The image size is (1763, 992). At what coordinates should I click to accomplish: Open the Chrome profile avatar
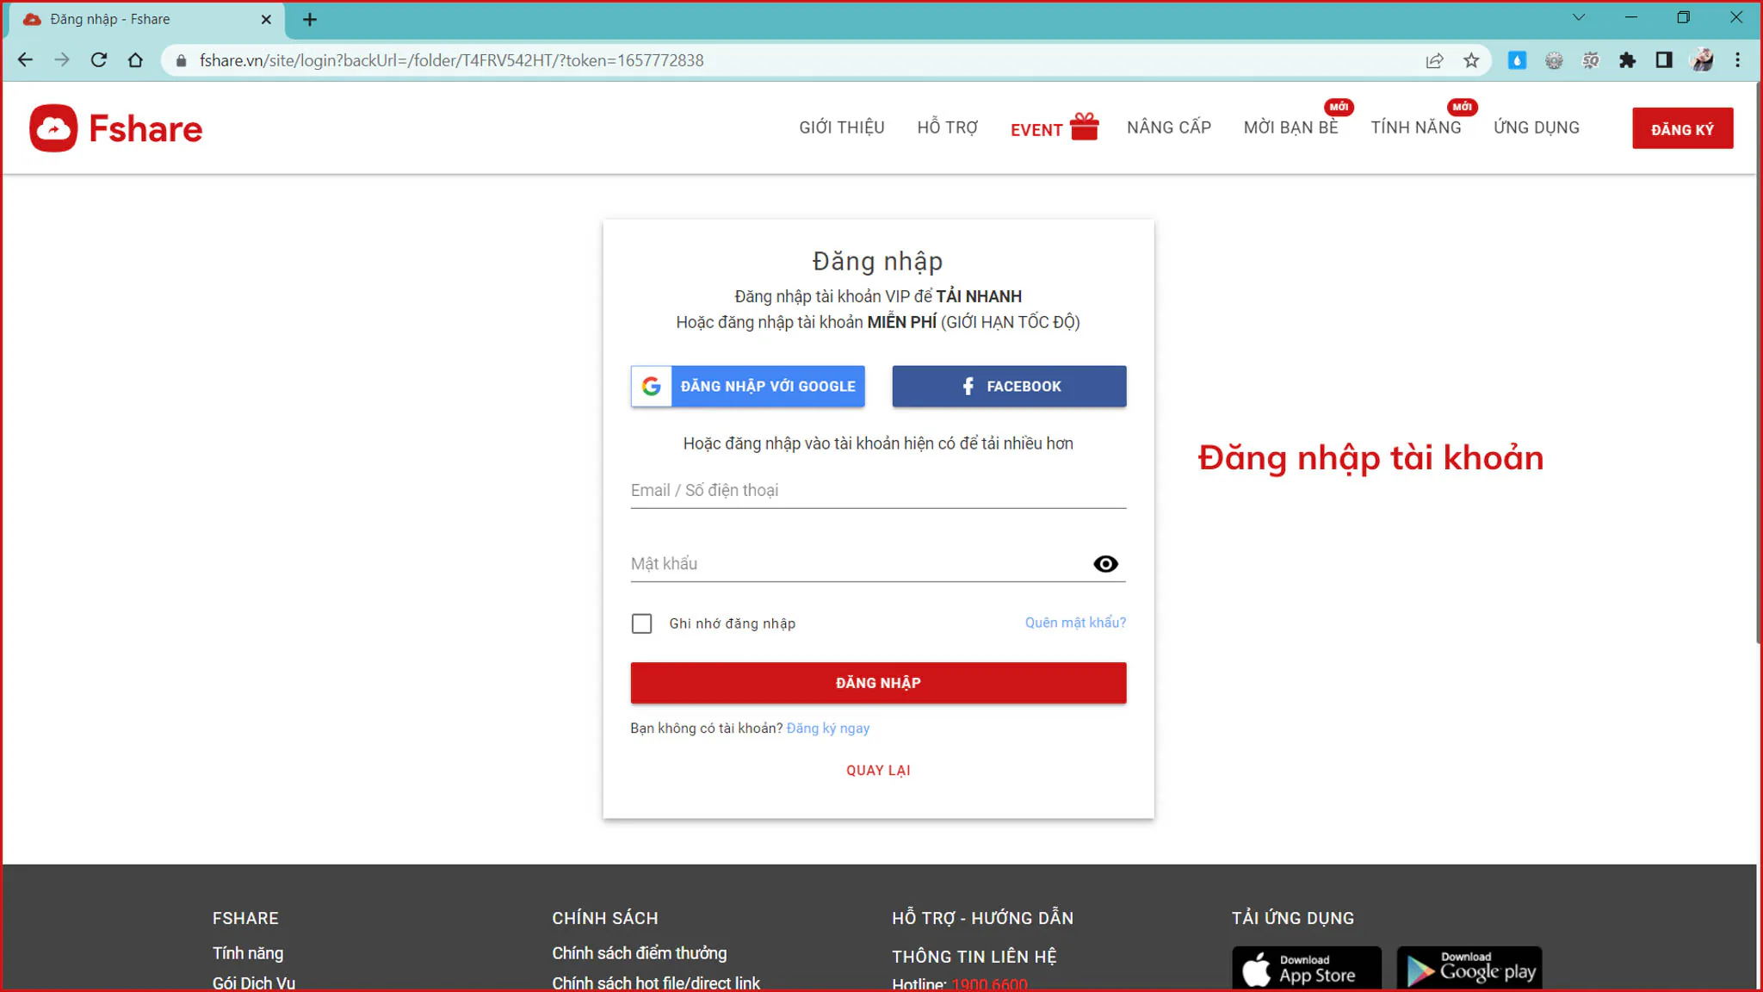[x=1702, y=60]
